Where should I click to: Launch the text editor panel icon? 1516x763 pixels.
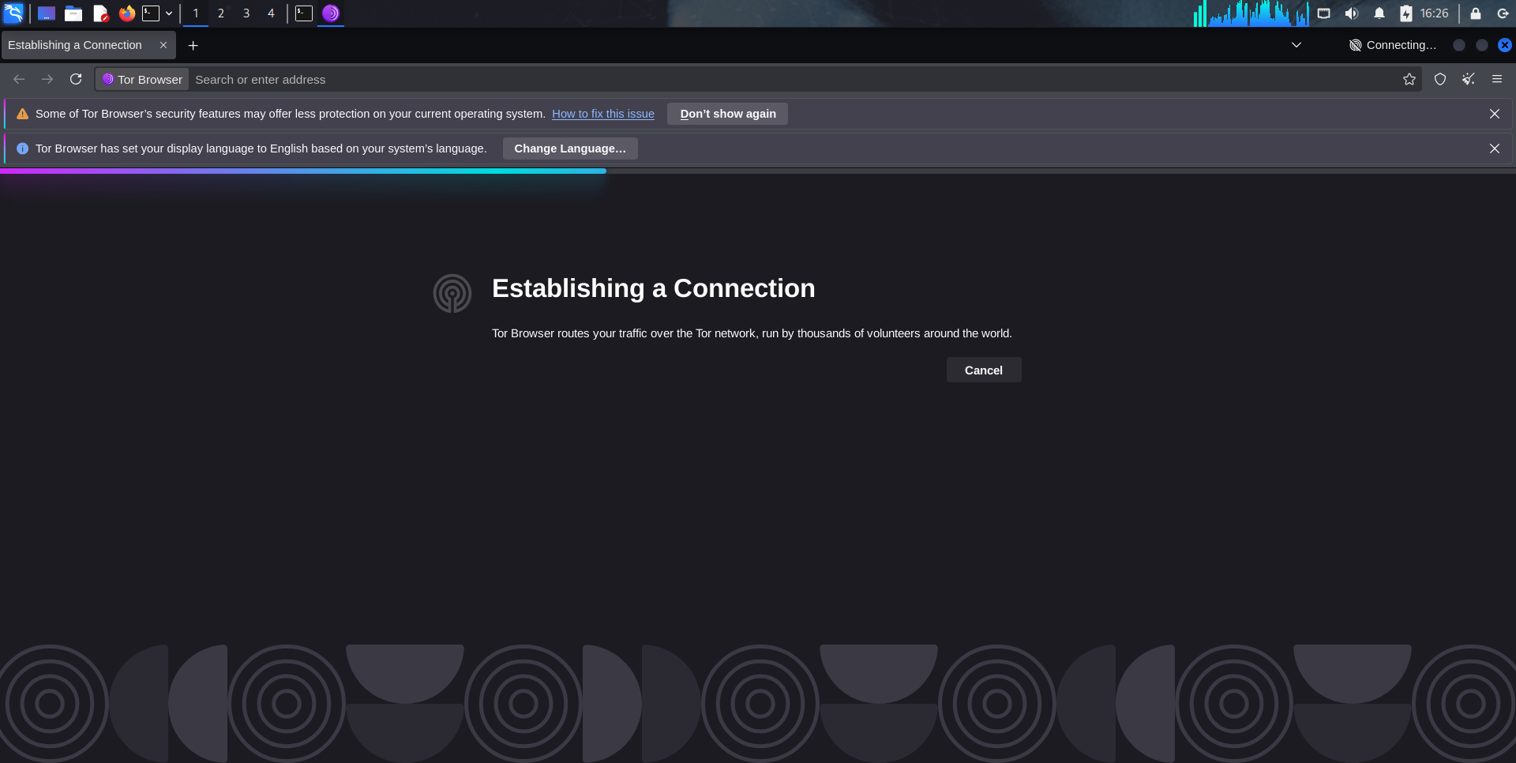100,13
